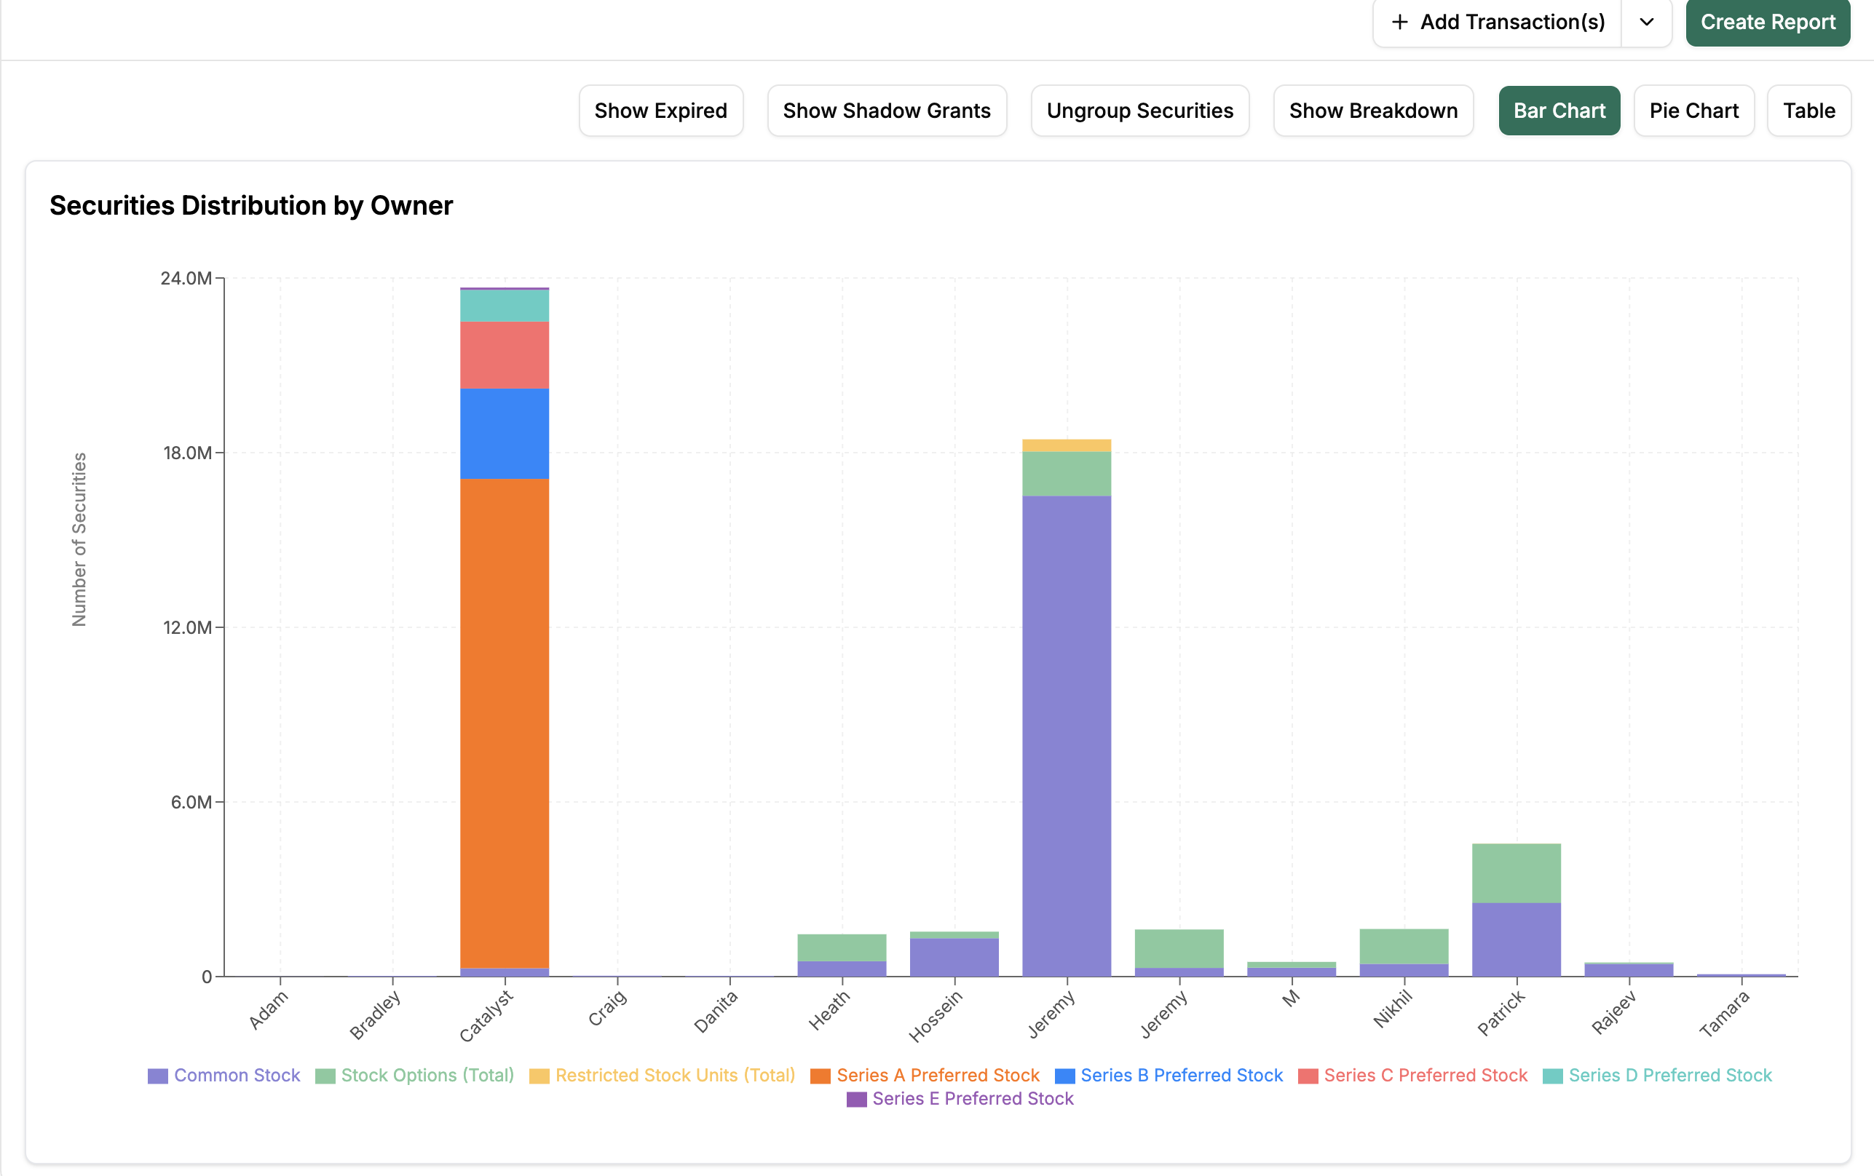Toggle Ungroup Securities
Image resolution: width=1874 pixels, height=1176 pixels.
[x=1139, y=111]
